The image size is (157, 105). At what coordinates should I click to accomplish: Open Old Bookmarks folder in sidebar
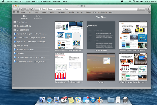click(x=31, y=30)
